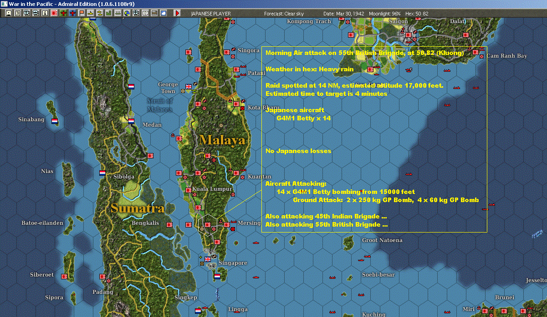
Task: Select Dutch flag south of Singapore
Action: [217, 276]
